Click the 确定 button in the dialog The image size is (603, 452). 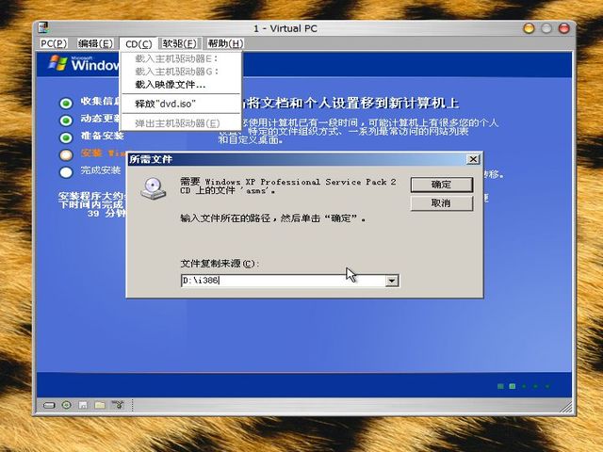coord(442,185)
